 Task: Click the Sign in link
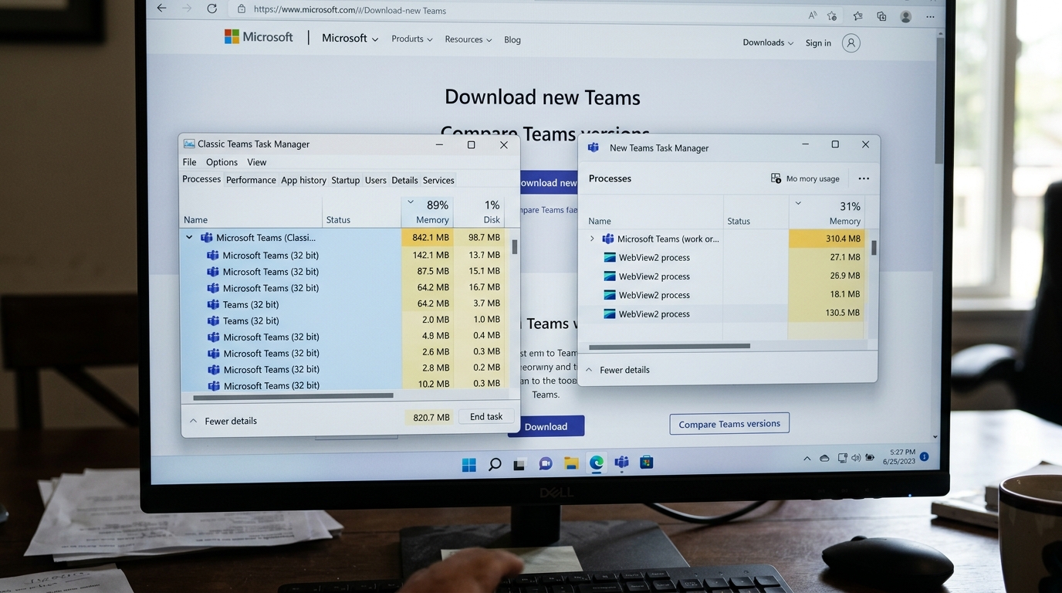click(818, 43)
